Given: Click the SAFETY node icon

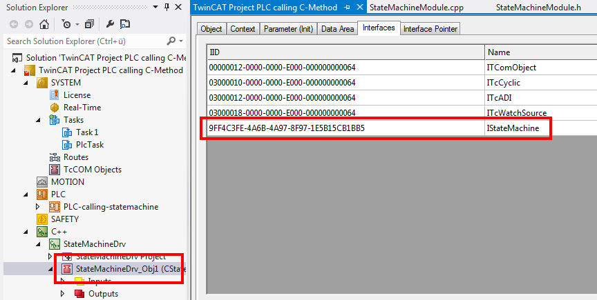Looking at the screenshot, I should click(x=42, y=219).
